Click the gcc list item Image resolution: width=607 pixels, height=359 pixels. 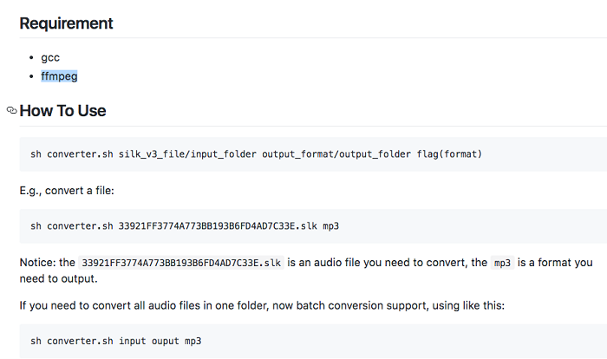[50, 57]
